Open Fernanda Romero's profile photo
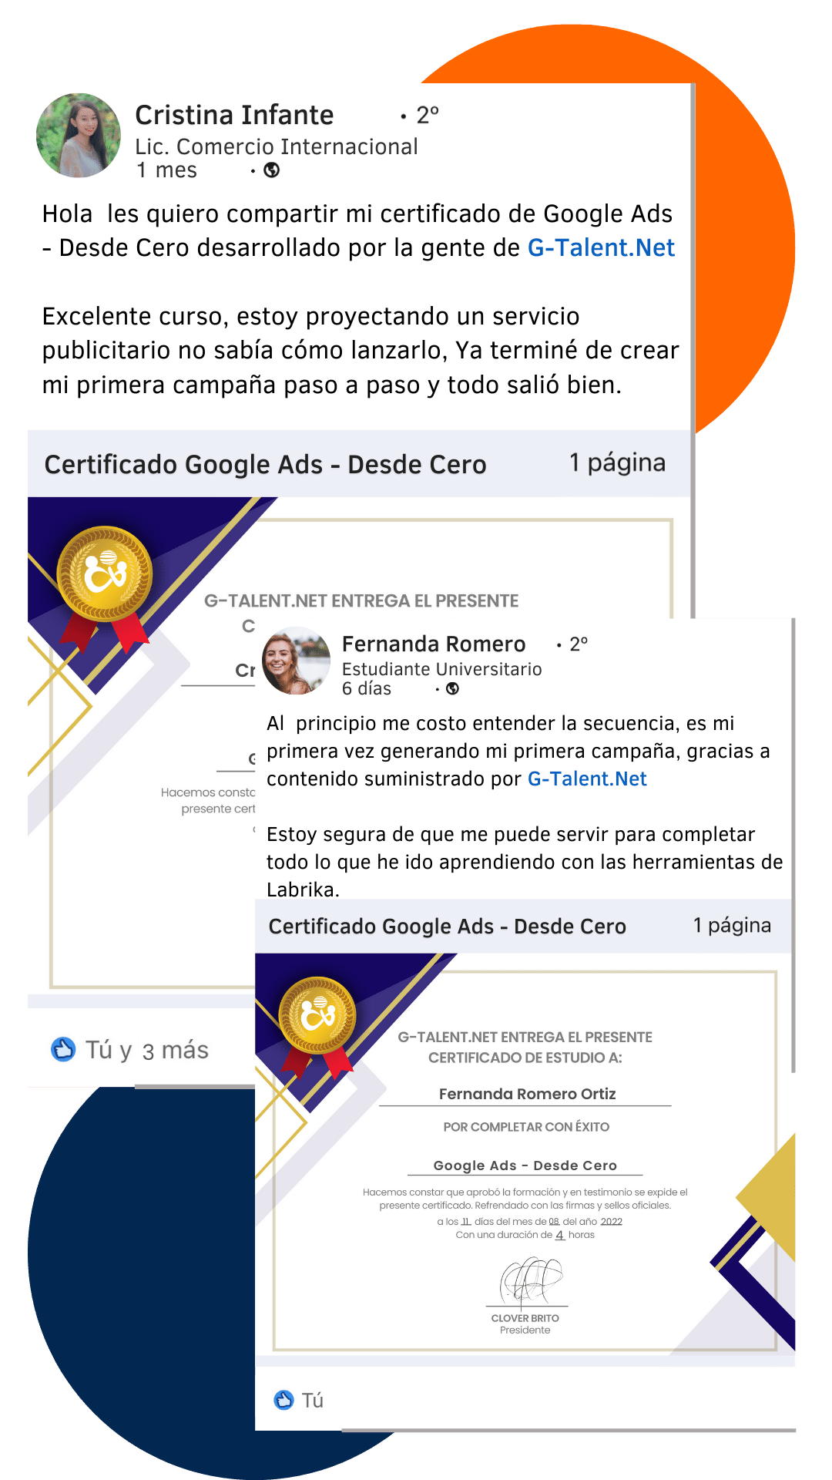The image size is (832, 1480). 296,661
